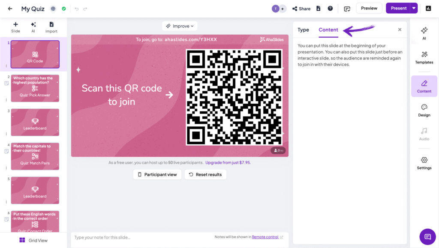439x248 pixels.
Task: Open the help question mark icon
Action: [331, 9]
